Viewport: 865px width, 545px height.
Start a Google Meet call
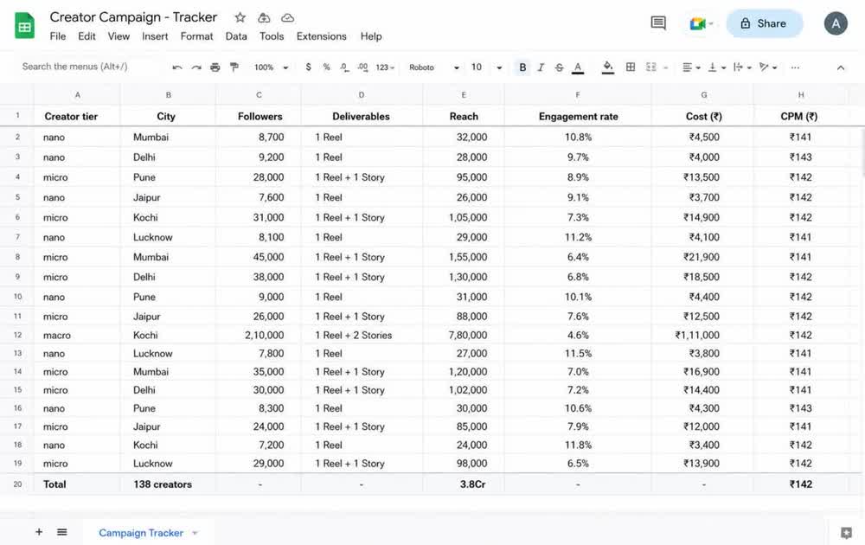pyautogui.click(x=698, y=23)
